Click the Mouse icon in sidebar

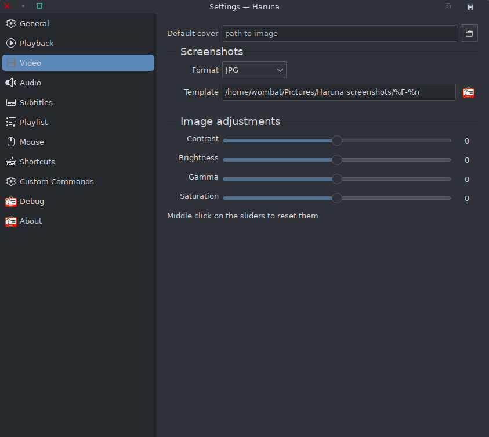(10, 142)
